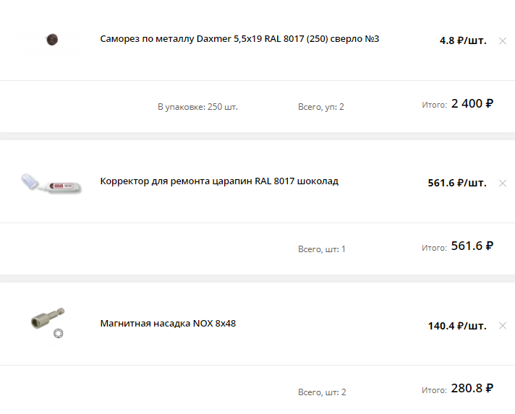515x414 pixels.
Task: Select the 561.6 ₽/шт. unit price
Action: (x=456, y=183)
